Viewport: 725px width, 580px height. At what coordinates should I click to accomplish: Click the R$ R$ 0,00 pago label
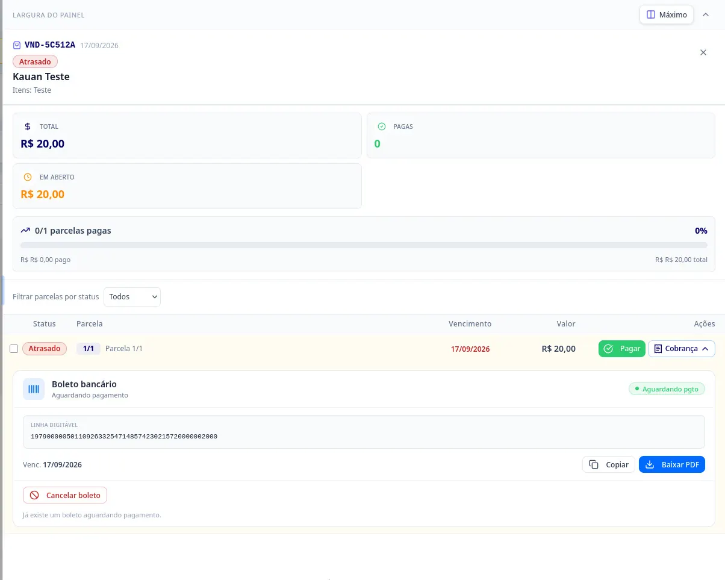(x=46, y=260)
